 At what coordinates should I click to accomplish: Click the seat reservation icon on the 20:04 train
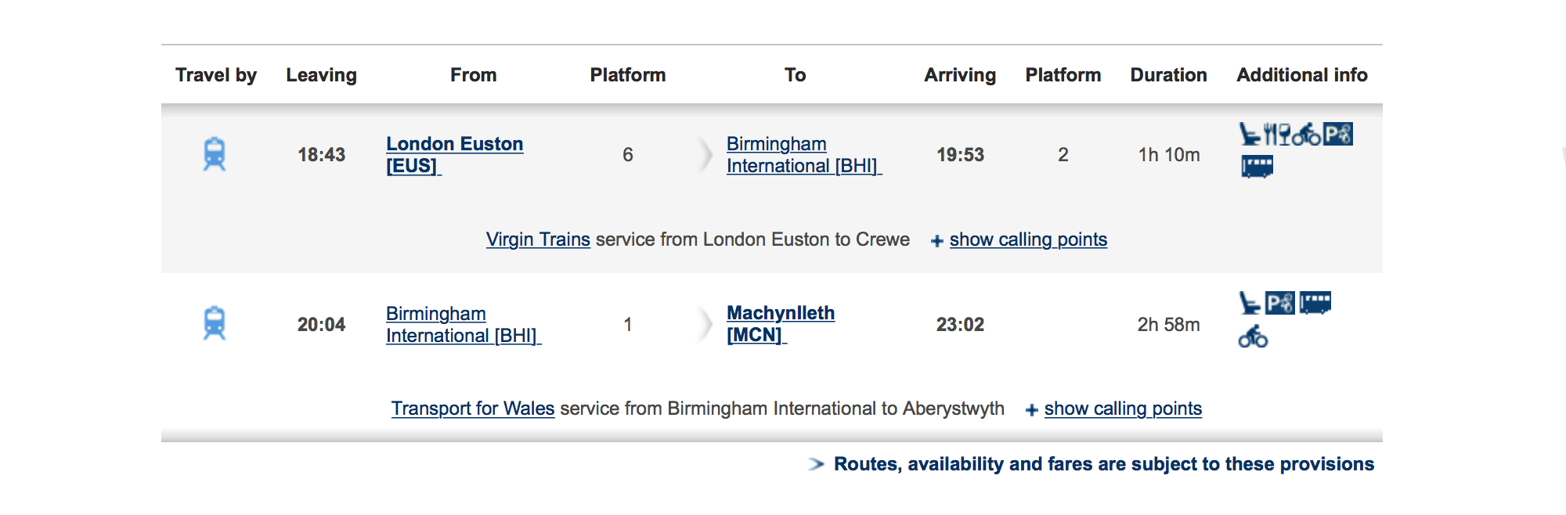click(x=1250, y=303)
